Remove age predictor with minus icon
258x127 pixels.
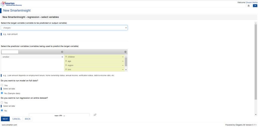[x=123, y=61]
